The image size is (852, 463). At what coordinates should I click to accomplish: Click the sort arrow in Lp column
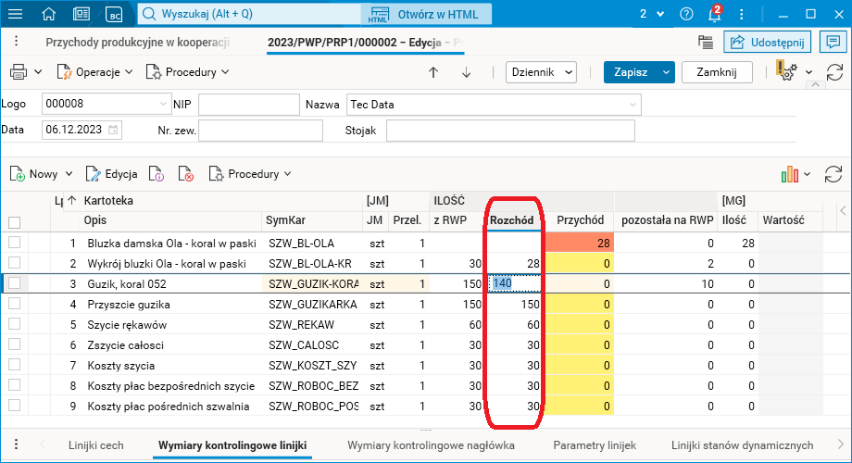(71, 200)
